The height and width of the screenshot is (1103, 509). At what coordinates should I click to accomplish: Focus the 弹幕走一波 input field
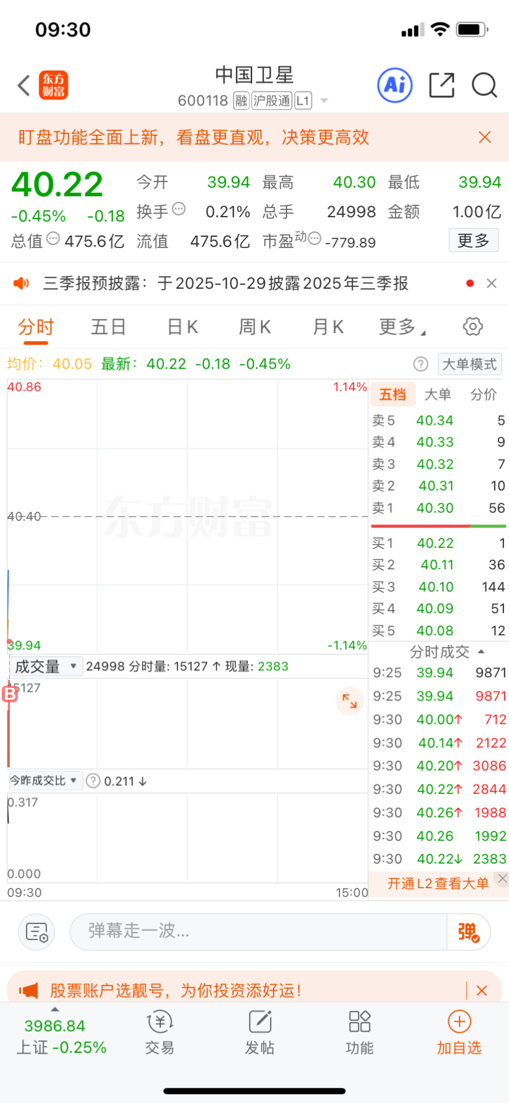pyautogui.click(x=258, y=931)
